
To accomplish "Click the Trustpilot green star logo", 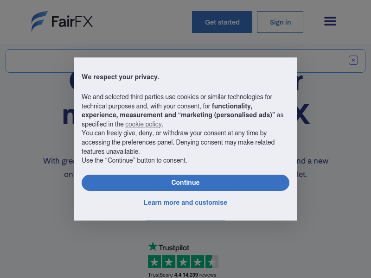I will tap(153, 246).
